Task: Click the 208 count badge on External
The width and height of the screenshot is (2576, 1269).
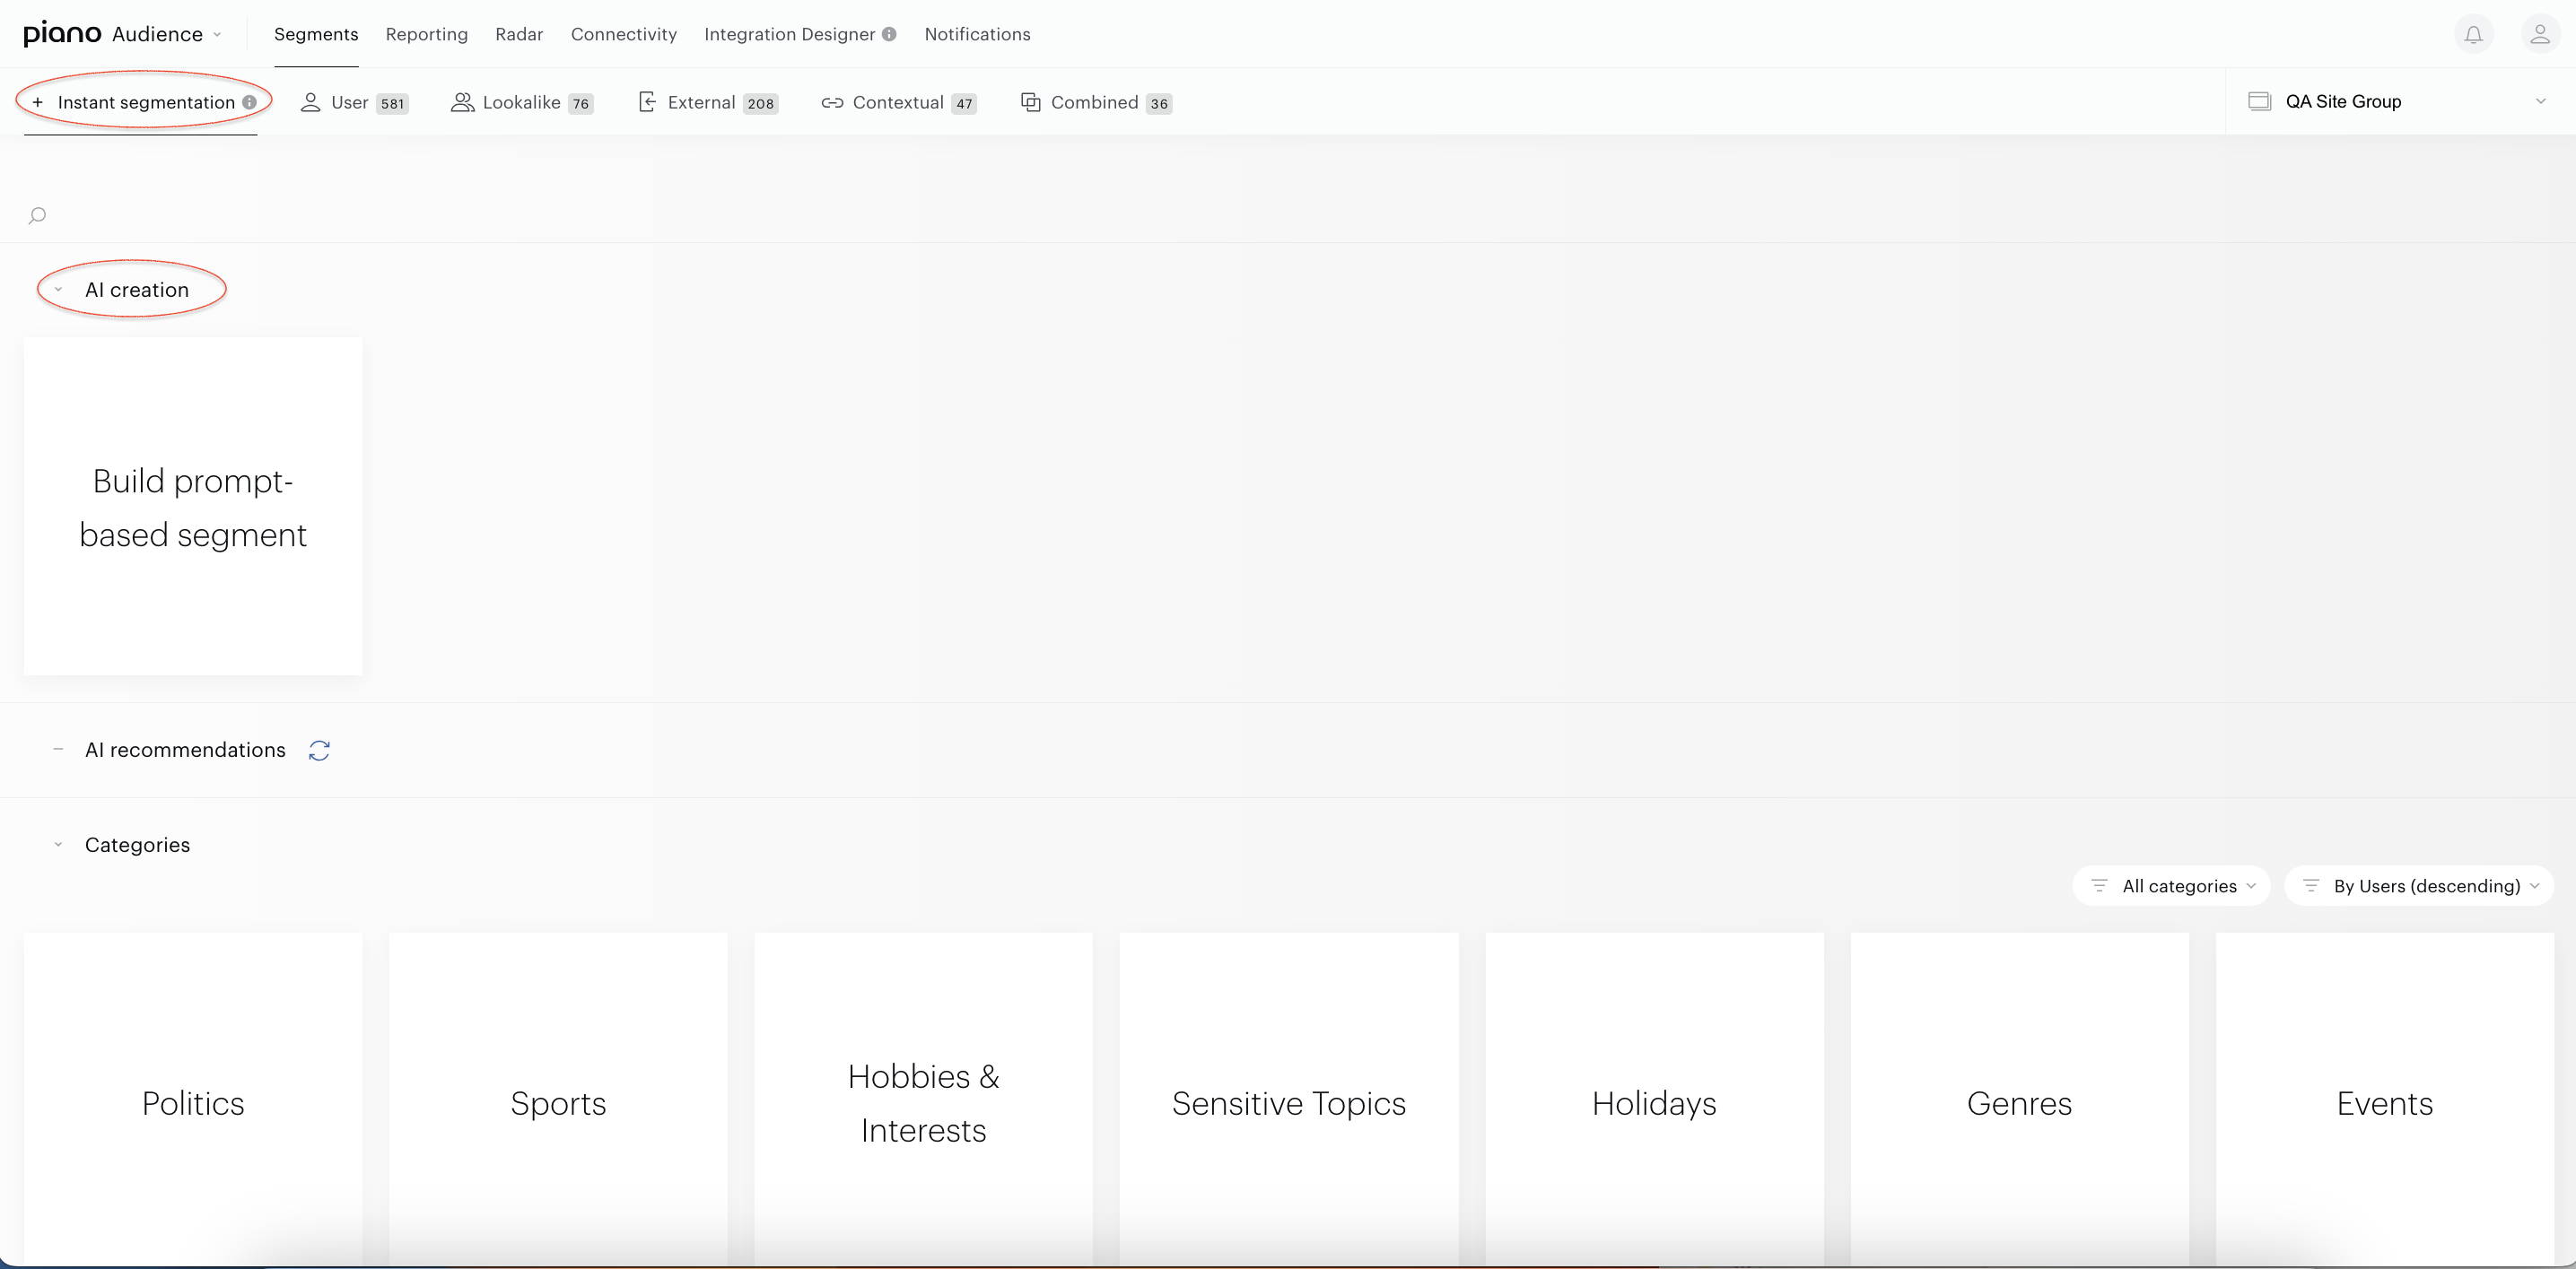Action: 761,104
